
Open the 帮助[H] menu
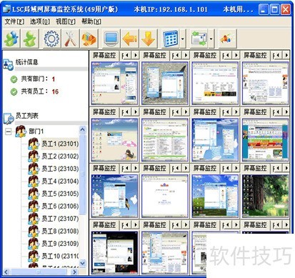(x=91, y=21)
